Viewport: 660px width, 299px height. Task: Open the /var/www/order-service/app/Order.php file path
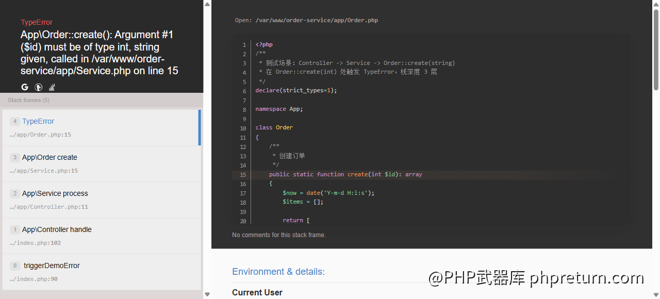pos(317,21)
